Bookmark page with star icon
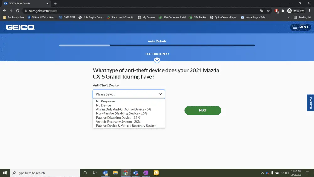Viewport: 314px width, 177px height. click(268, 11)
